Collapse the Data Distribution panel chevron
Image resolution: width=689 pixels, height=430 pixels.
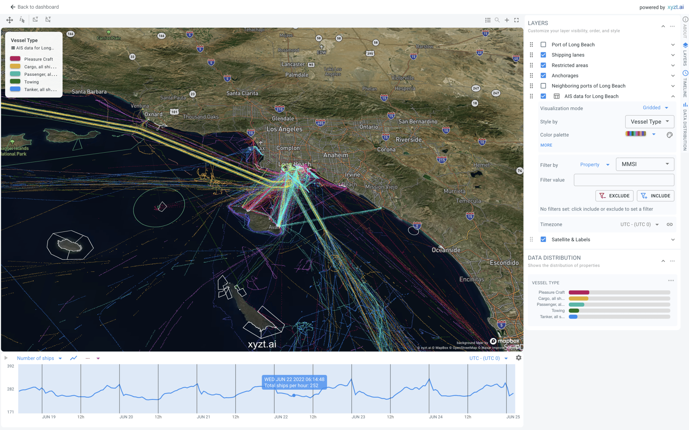[x=663, y=261]
